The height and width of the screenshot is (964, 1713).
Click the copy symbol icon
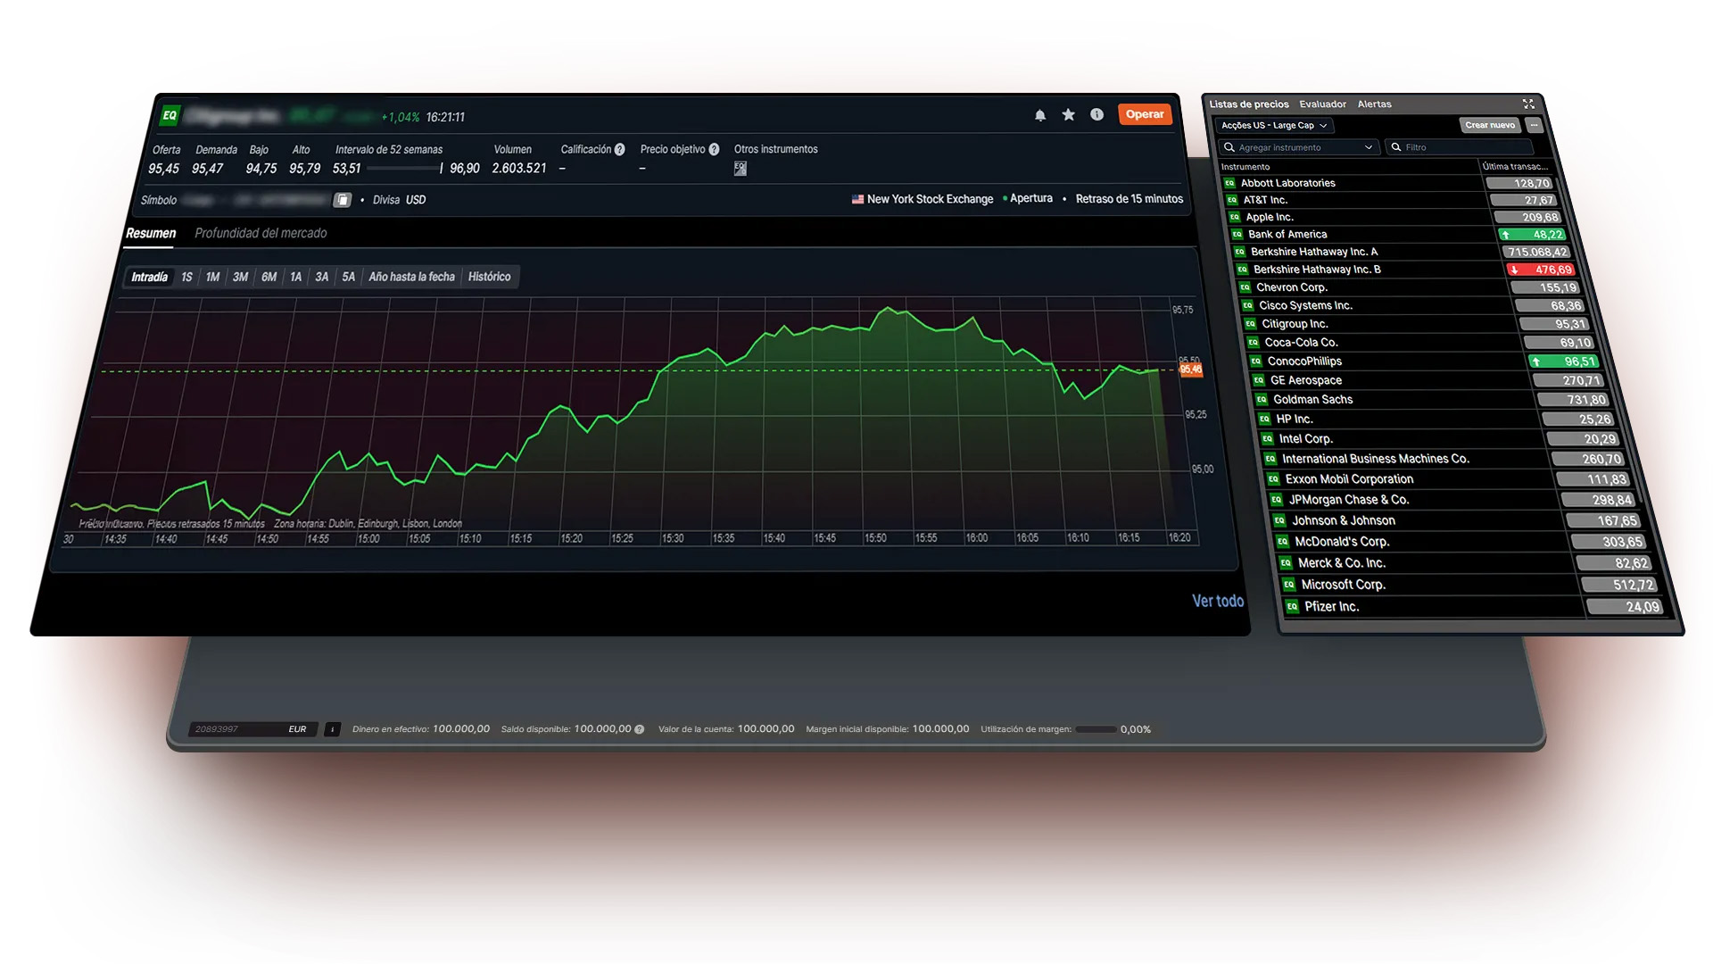point(342,200)
